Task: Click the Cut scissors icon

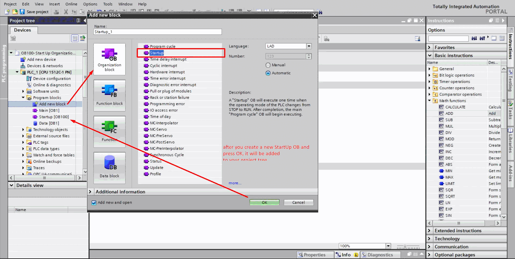Action: point(66,12)
